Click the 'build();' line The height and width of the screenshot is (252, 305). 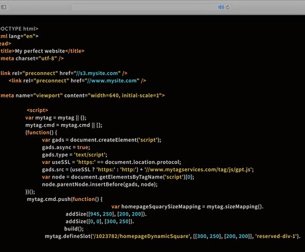click(74, 229)
